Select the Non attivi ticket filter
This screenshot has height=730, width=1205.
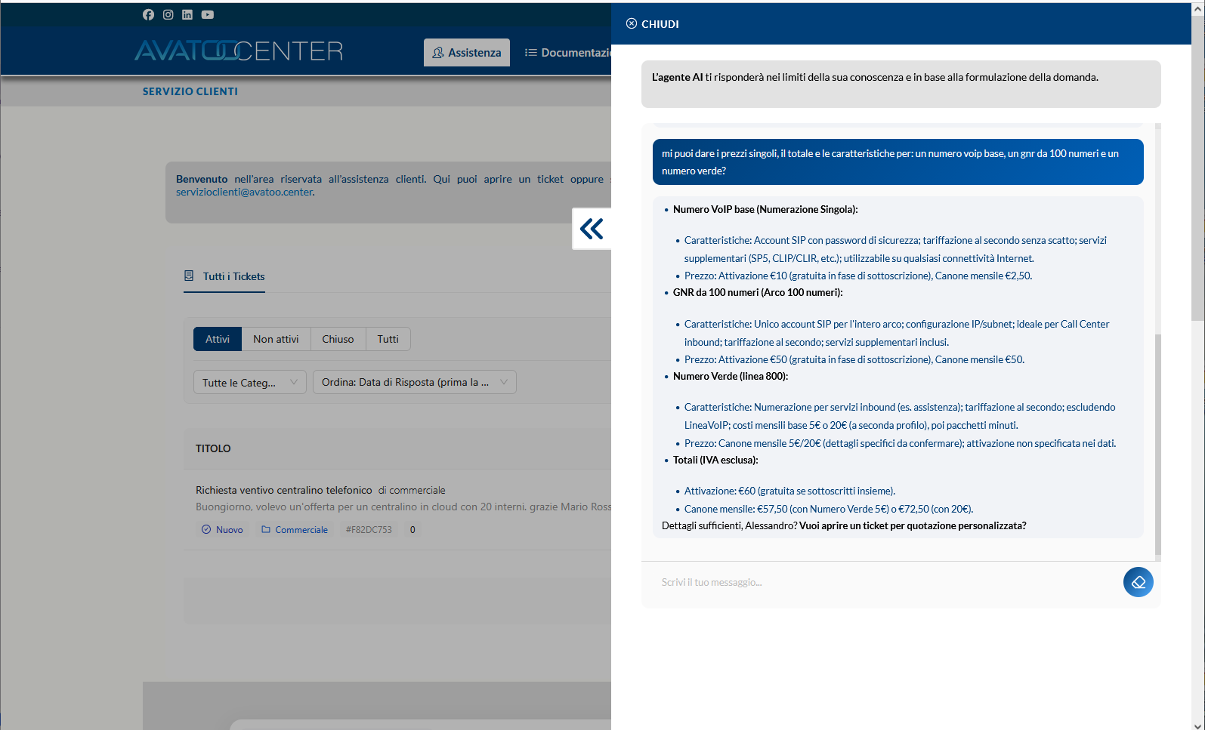coord(276,339)
